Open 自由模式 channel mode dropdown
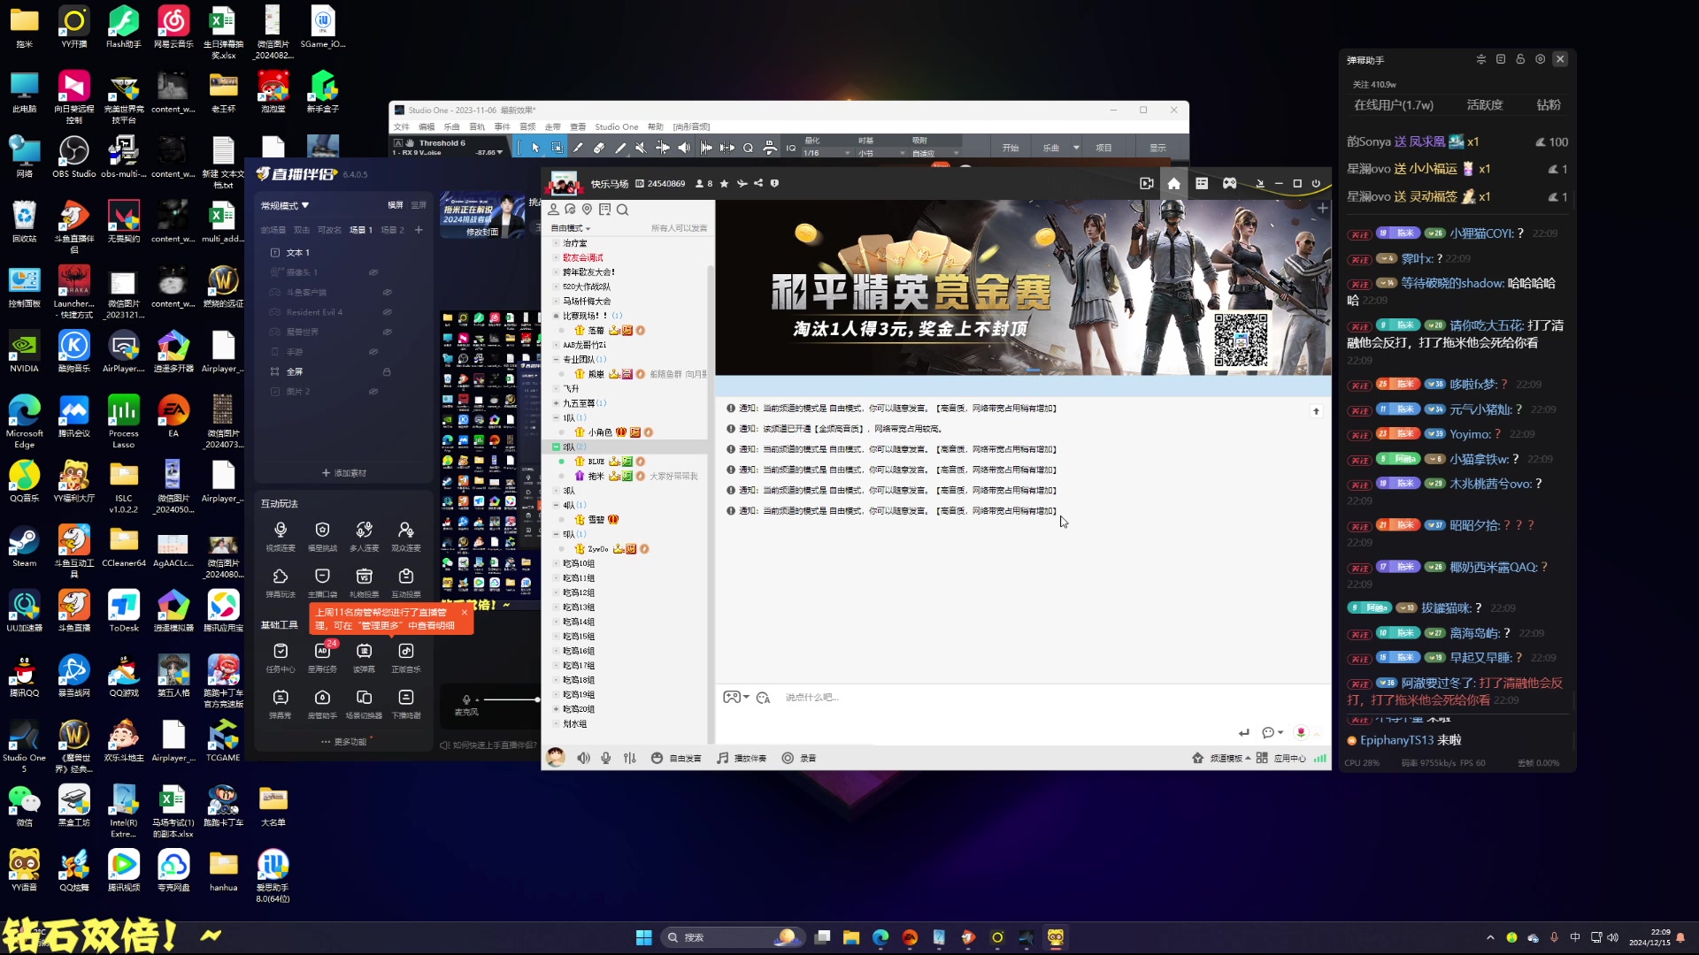This screenshot has height=955, width=1699. tap(571, 228)
